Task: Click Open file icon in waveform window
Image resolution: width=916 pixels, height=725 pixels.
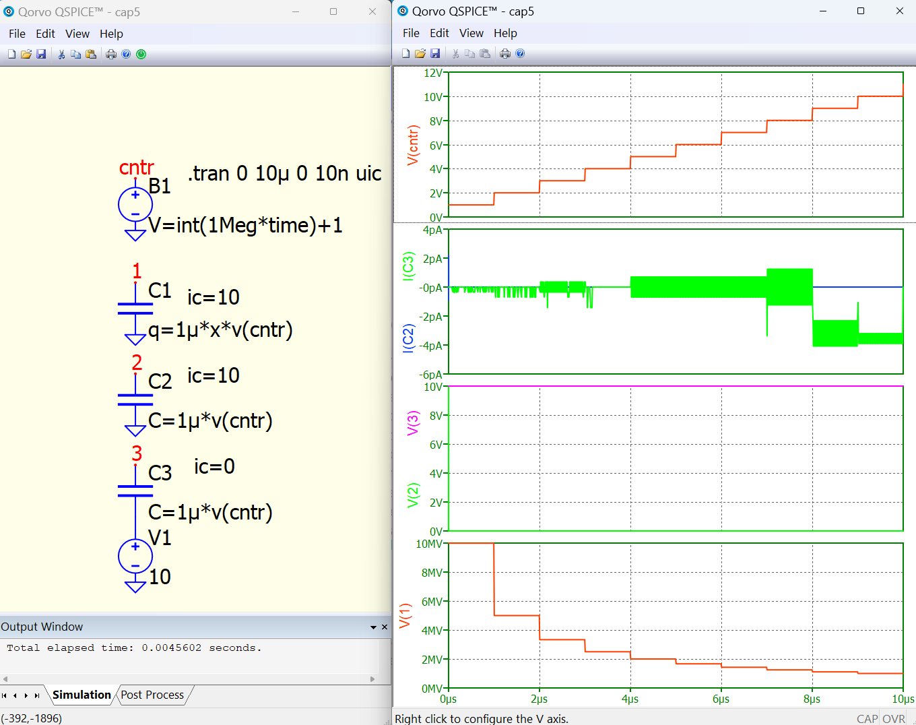Action: coord(420,53)
